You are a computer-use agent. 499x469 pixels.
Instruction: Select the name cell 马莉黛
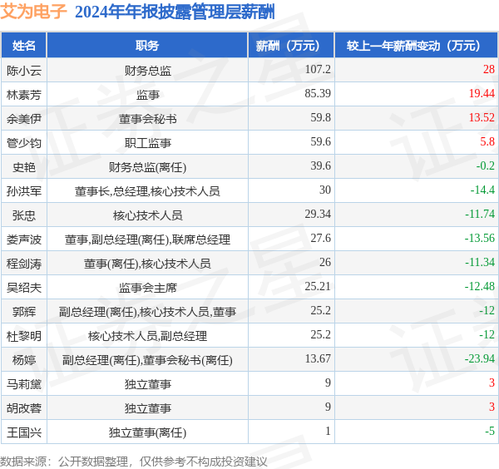coord(24,385)
